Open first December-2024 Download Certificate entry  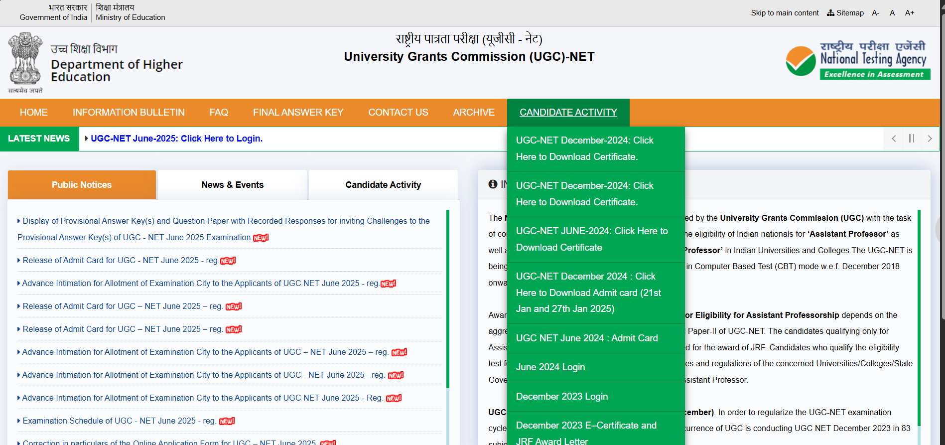click(x=596, y=149)
